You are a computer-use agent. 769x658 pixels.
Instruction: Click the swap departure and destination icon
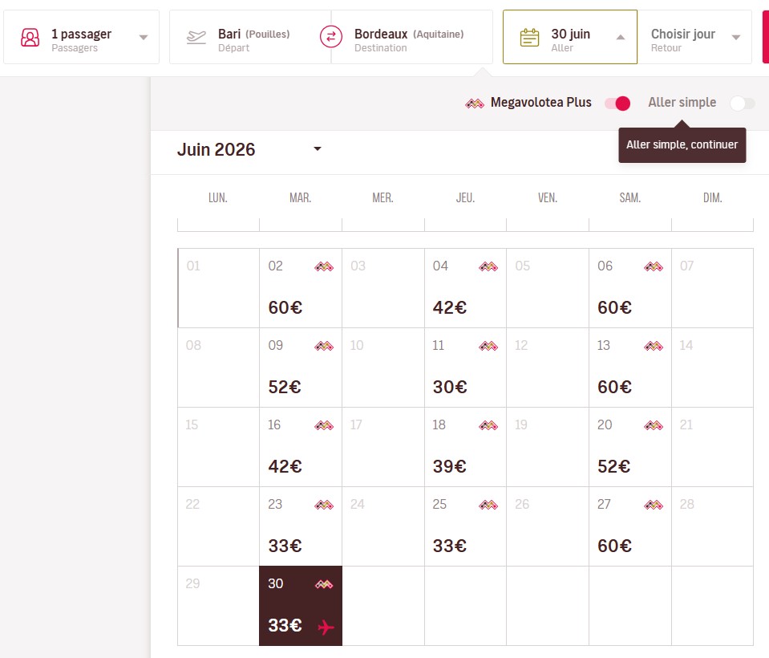331,37
